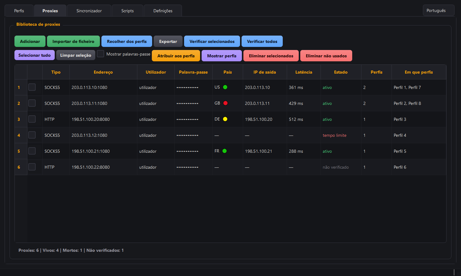Click the Exportar button
This screenshot has height=276, width=461.
[x=168, y=41]
